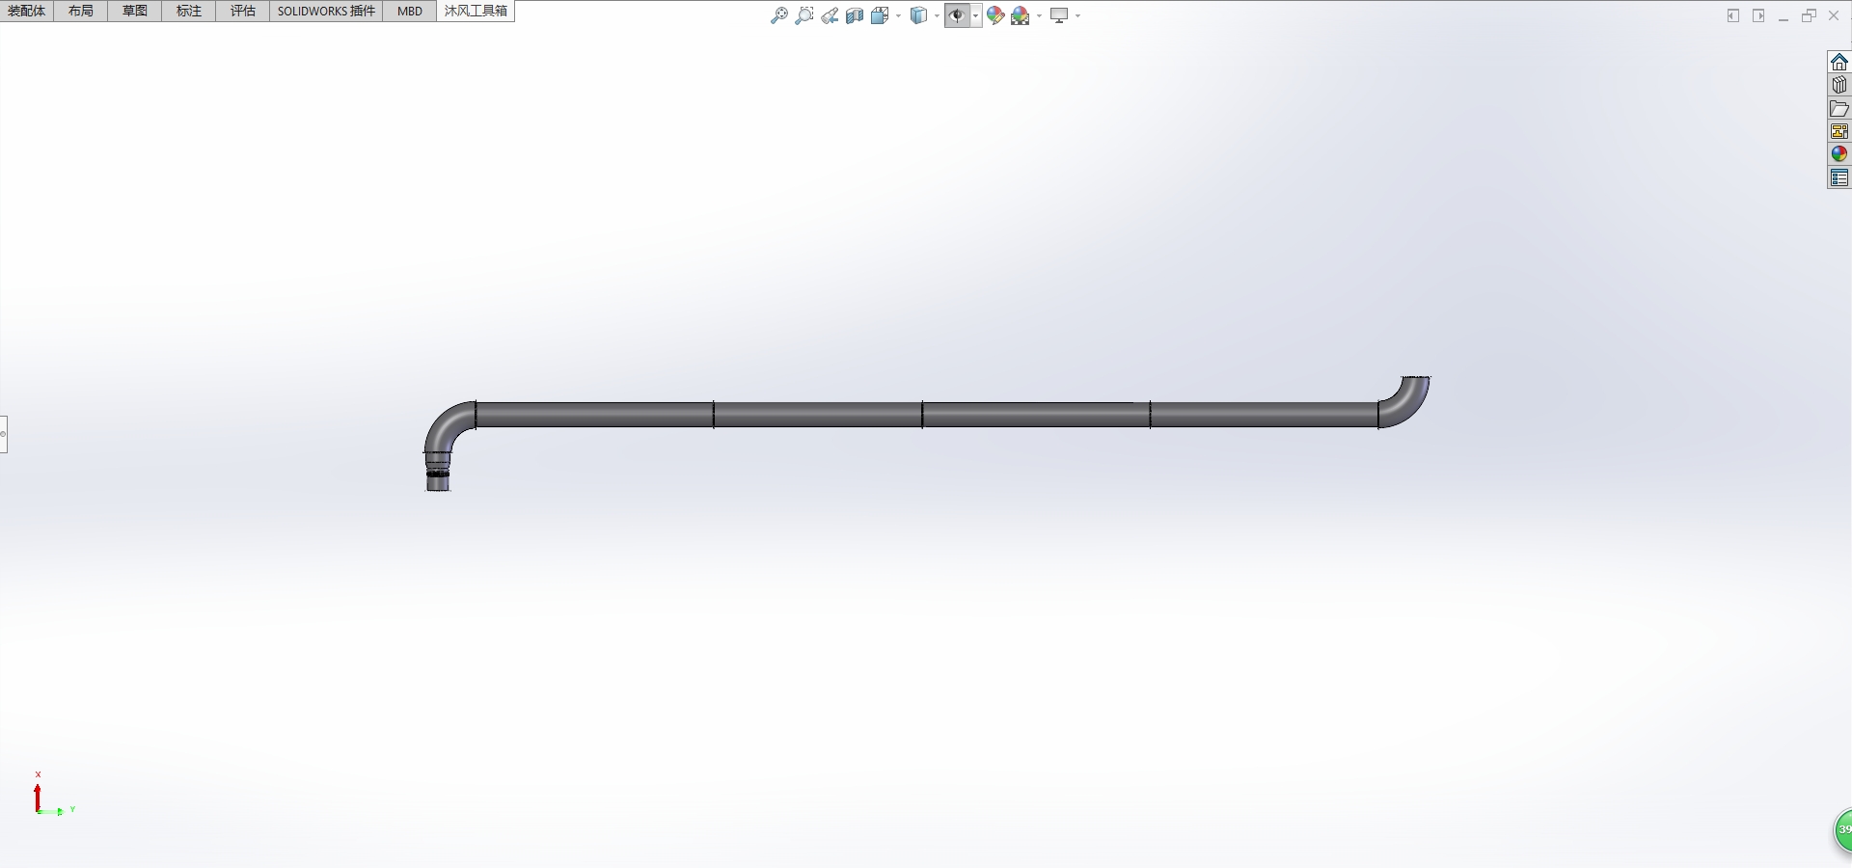Click the panel expand handle on left edge

(4, 434)
